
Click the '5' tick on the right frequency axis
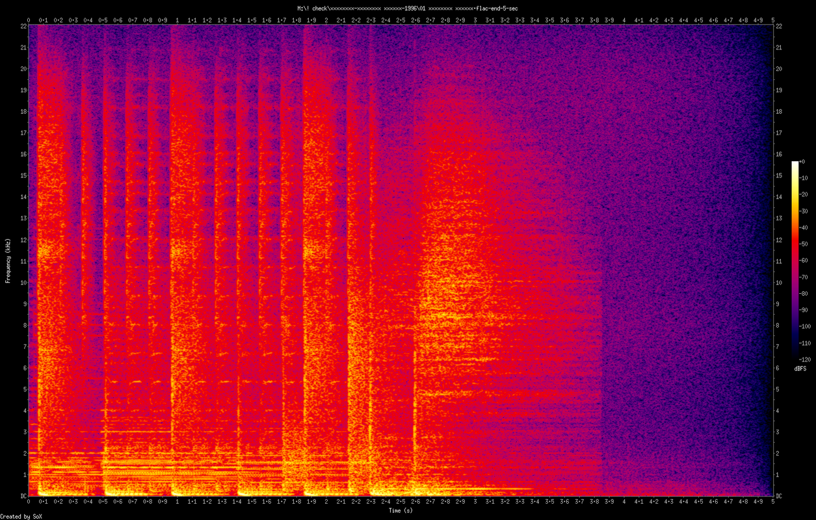click(778, 389)
